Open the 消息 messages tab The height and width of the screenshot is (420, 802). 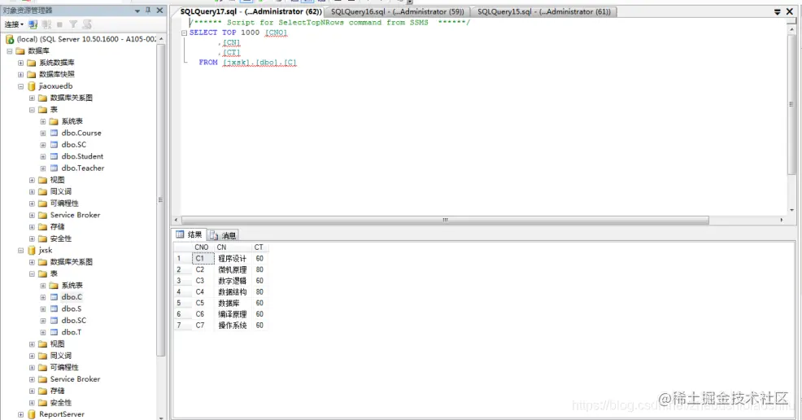point(223,235)
